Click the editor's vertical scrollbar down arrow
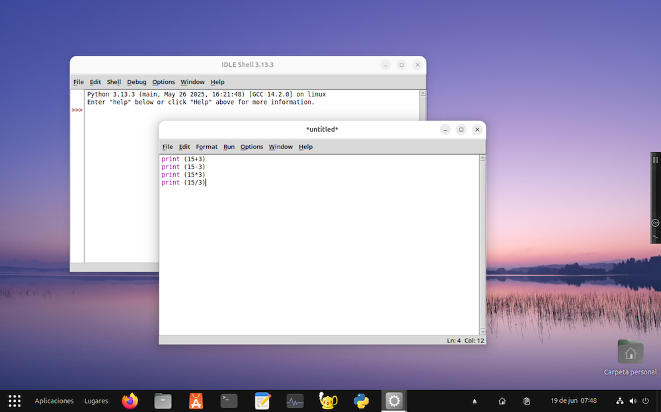Image resolution: width=661 pixels, height=412 pixels. pyautogui.click(x=483, y=331)
